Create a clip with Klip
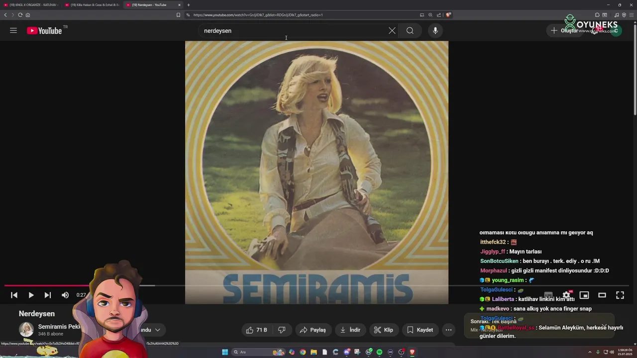The image size is (637, 358). point(384,330)
